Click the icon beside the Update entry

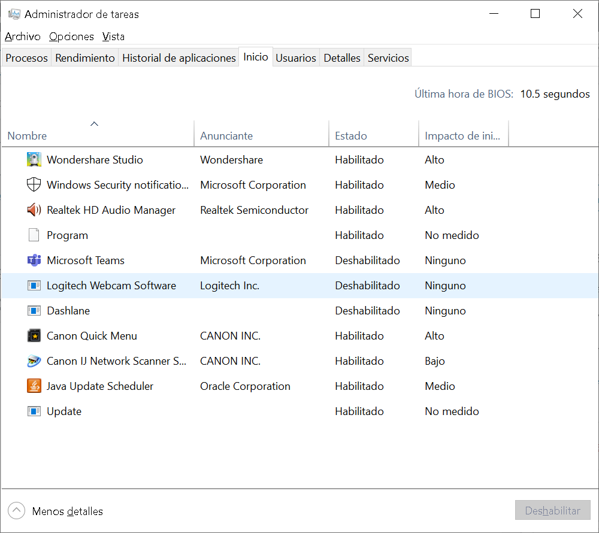[x=34, y=411]
